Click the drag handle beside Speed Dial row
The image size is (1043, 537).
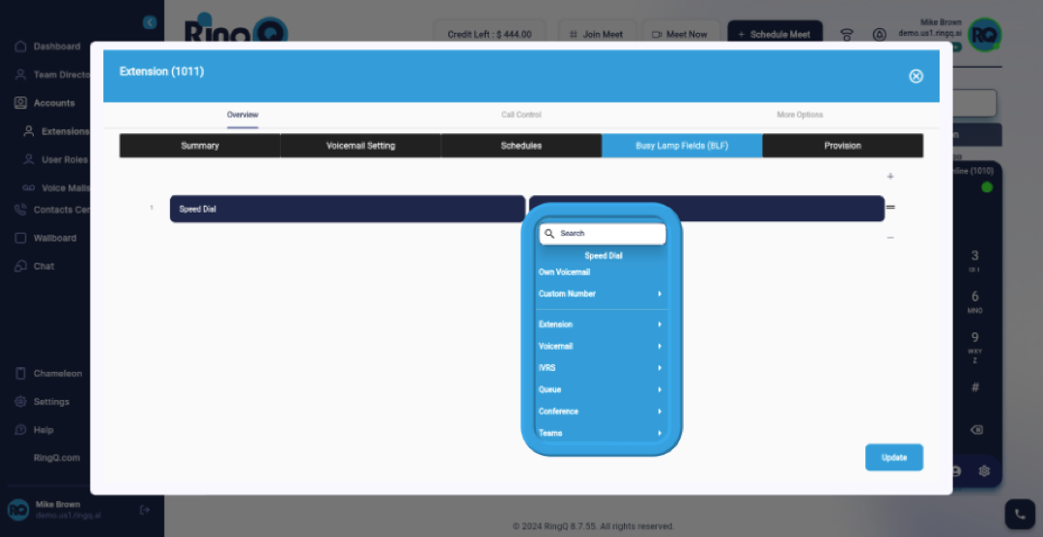coord(890,208)
